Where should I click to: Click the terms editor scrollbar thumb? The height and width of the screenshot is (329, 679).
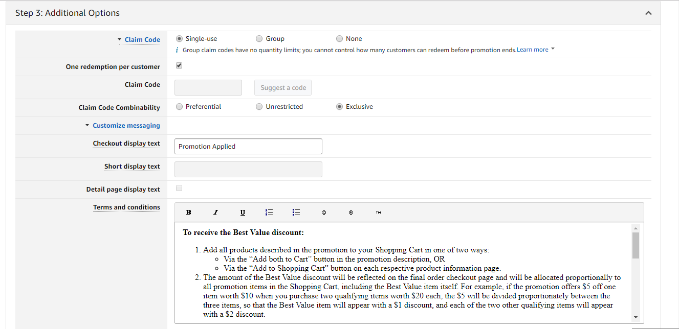coord(636,246)
